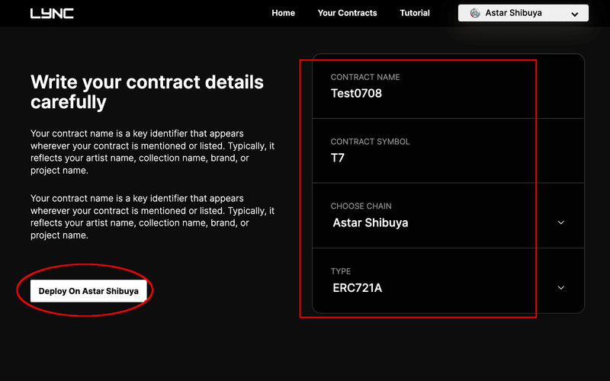Click the first contract name description paragraph
This screenshot has height=381, width=610.
tap(152, 152)
